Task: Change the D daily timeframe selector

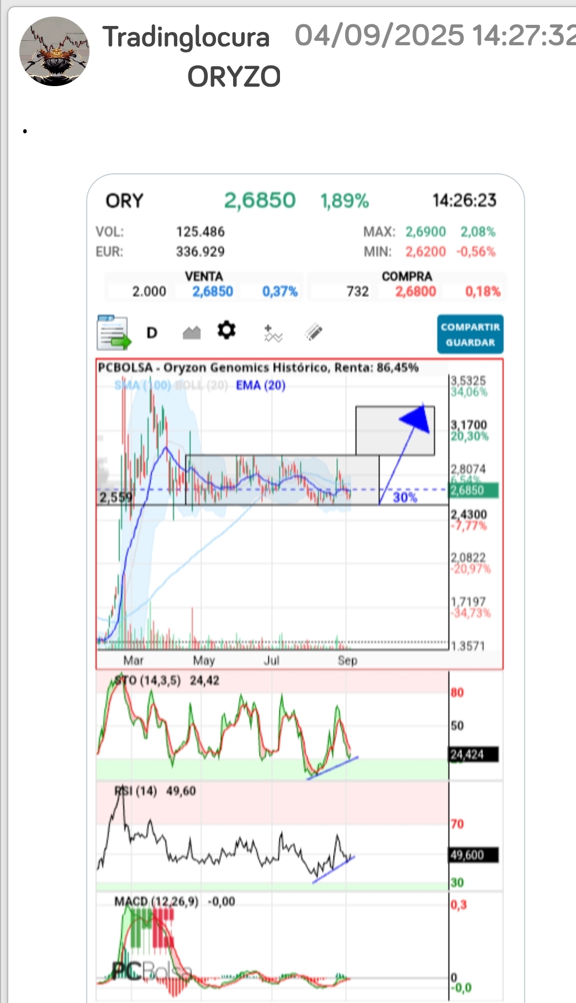Action: pos(152,333)
